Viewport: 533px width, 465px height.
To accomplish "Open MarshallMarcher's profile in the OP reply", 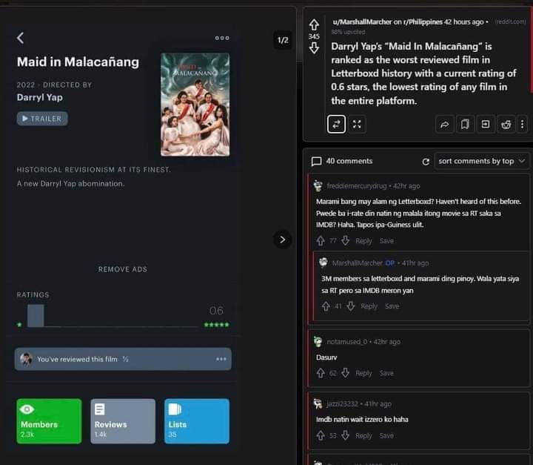I will pos(358,263).
